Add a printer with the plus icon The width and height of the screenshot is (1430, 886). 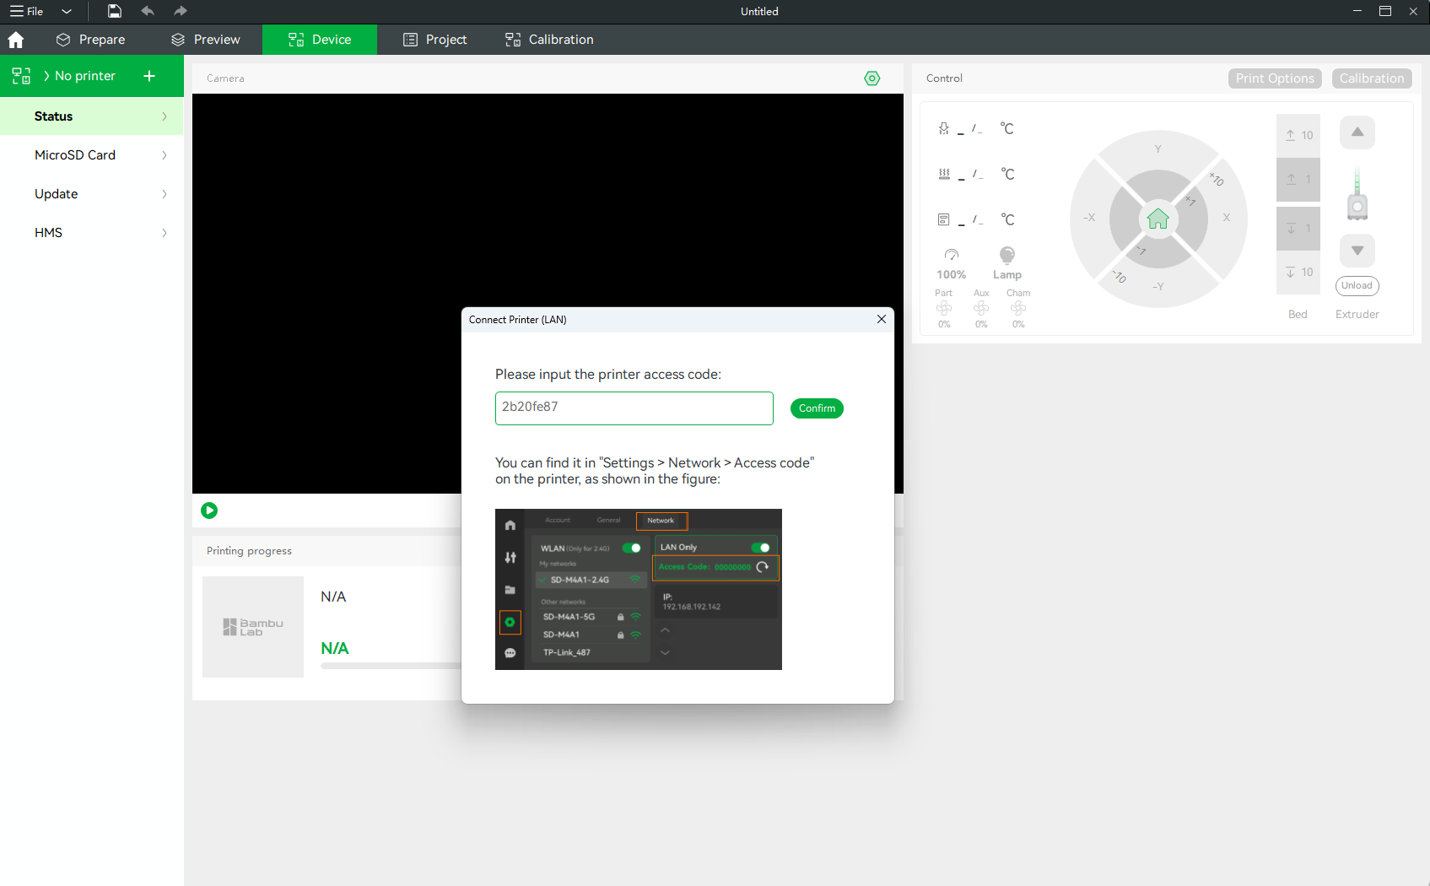click(x=149, y=76)
